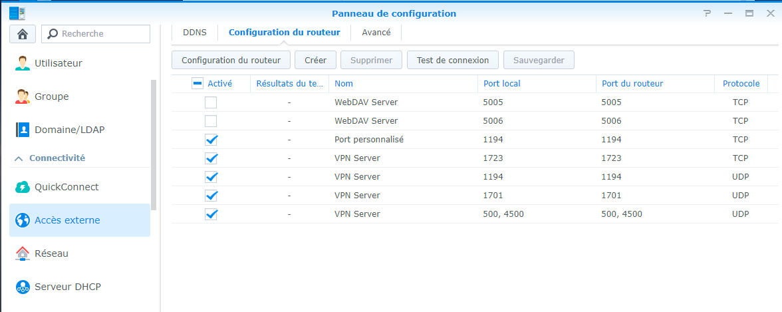Open Groupe settings in sidebar
The image size is (782, 312).
point(51,96)
